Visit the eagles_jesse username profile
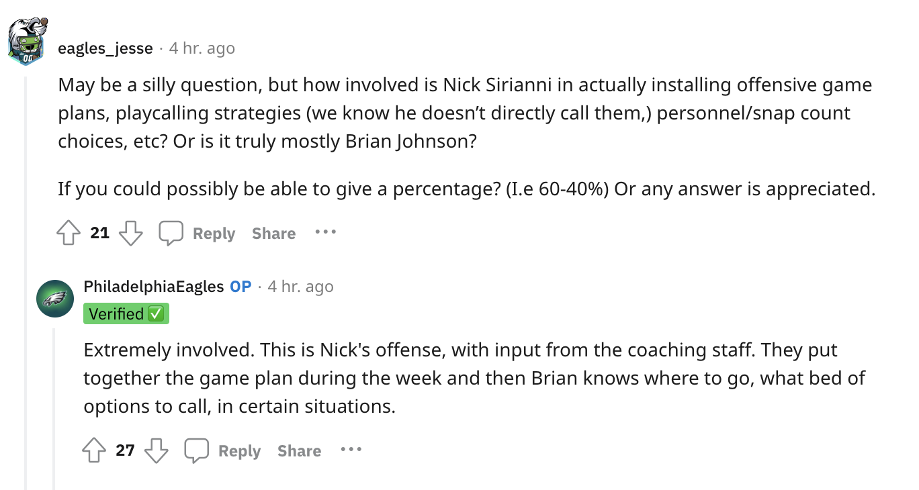 [x=105, y=48]
